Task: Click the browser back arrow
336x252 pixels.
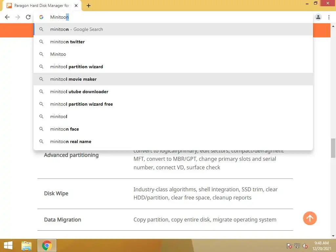Action: tap(7, 17)
